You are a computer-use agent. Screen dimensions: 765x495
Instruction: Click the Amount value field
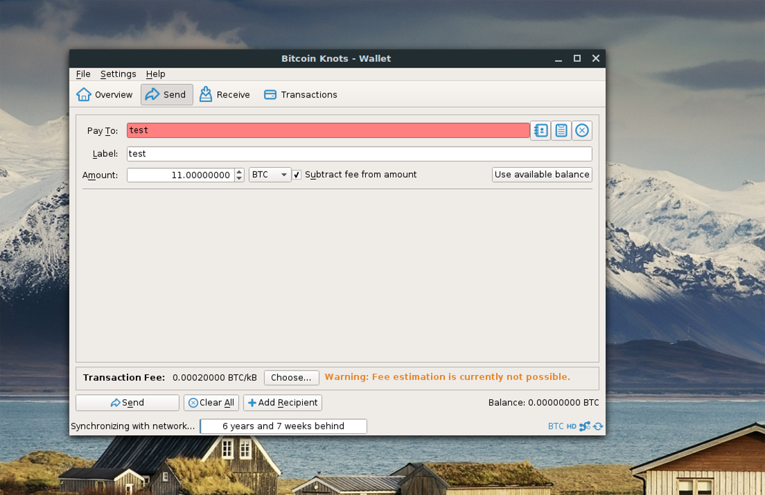[180, 175]
